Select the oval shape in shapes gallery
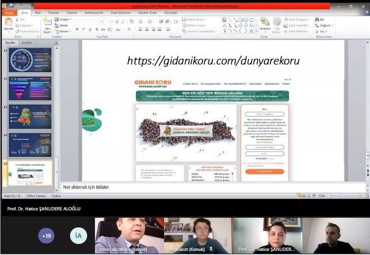This screenshot has height=255, width=370. [x=246, y=20]
